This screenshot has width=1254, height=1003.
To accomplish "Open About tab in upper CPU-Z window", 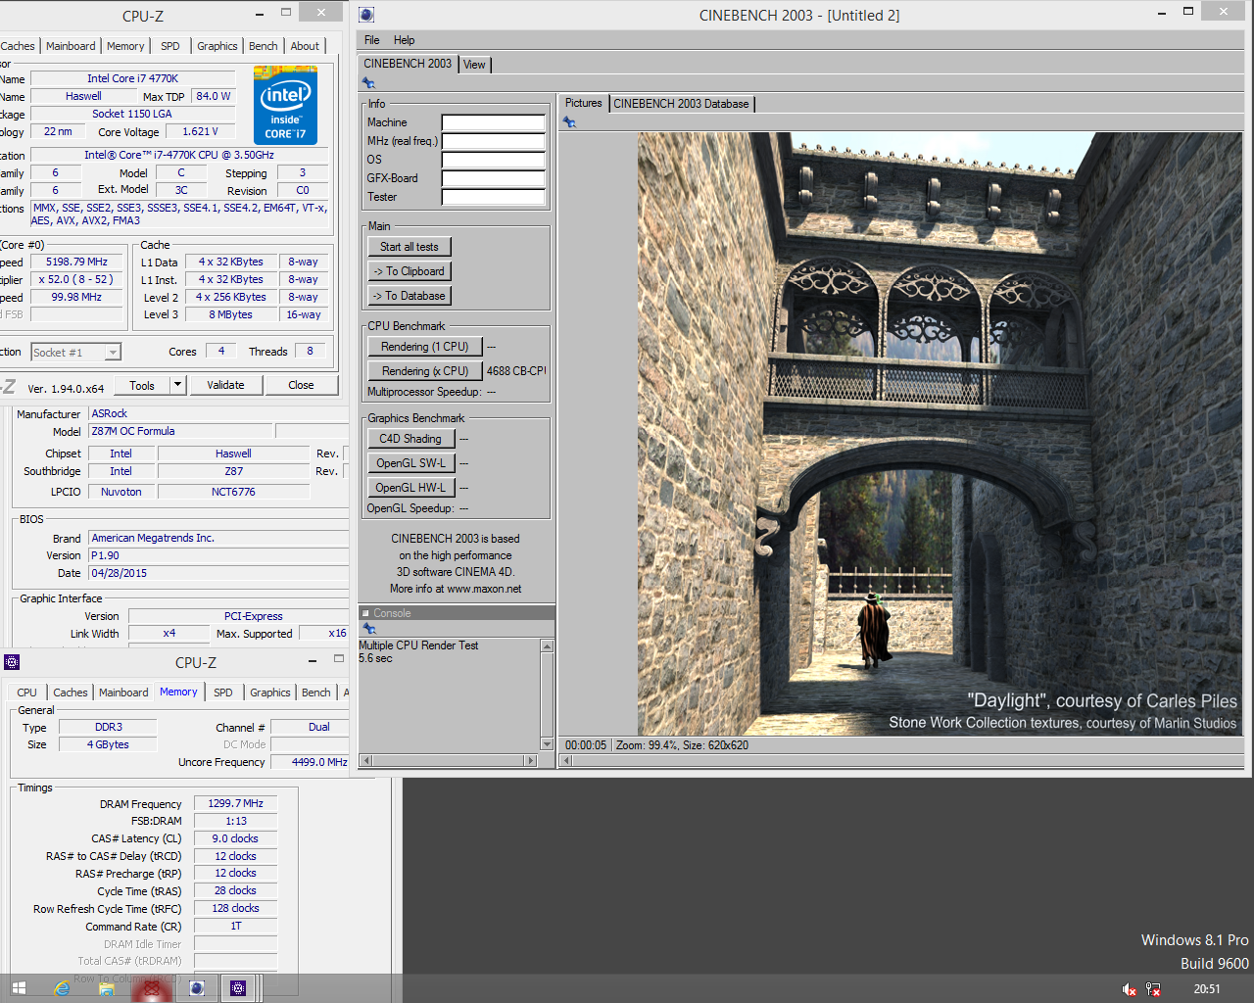I will [305, 46].
